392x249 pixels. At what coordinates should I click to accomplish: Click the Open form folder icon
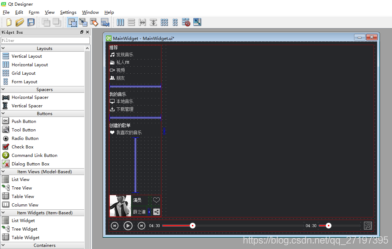pos(19,22)
